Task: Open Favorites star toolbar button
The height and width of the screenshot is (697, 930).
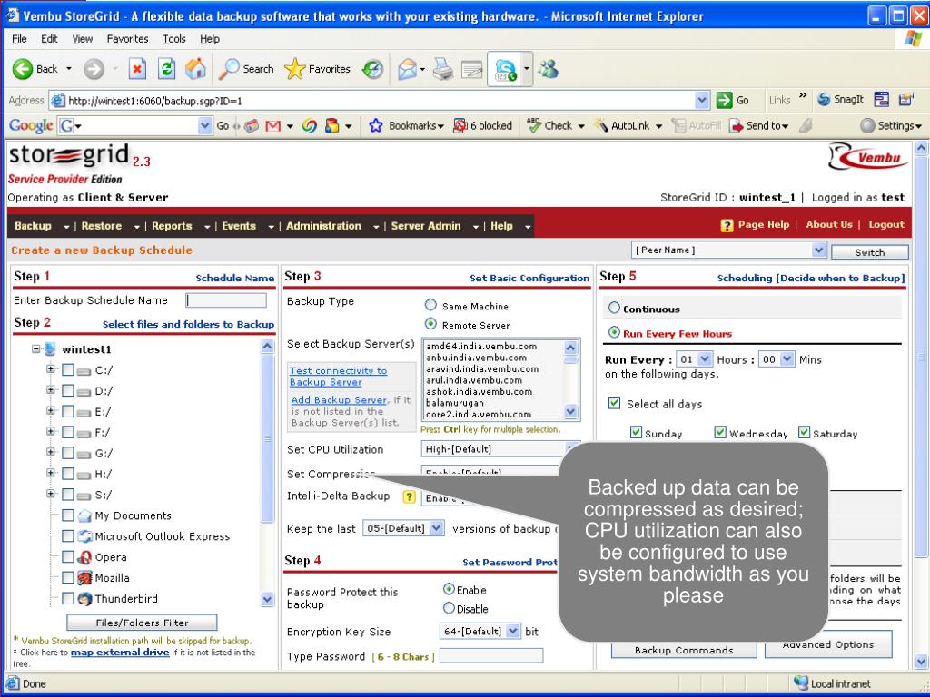Action: [x=317, y=69]
